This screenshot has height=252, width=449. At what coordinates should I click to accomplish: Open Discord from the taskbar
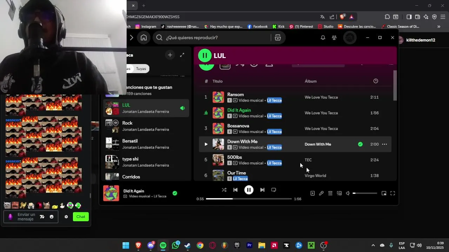pos(151,245)
